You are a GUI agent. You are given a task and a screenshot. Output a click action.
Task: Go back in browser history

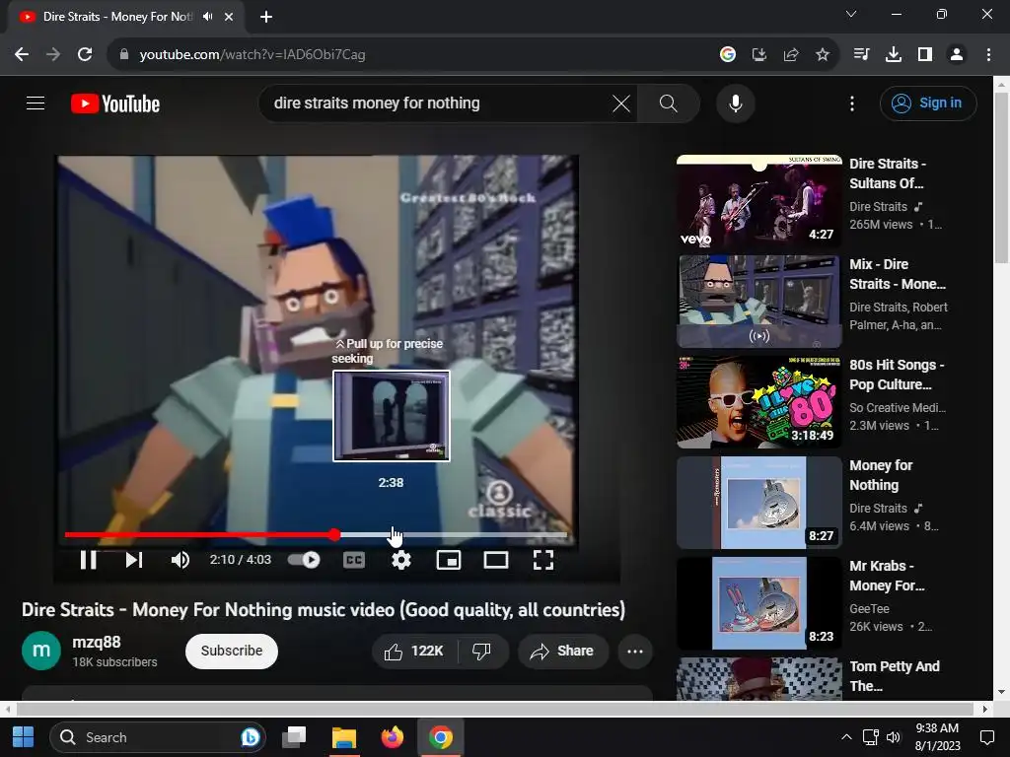(22, 55)
